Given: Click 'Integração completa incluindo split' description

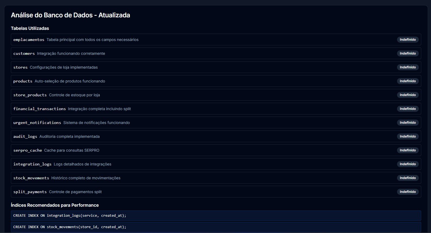Looking at the screenshot, I should 99,109.
